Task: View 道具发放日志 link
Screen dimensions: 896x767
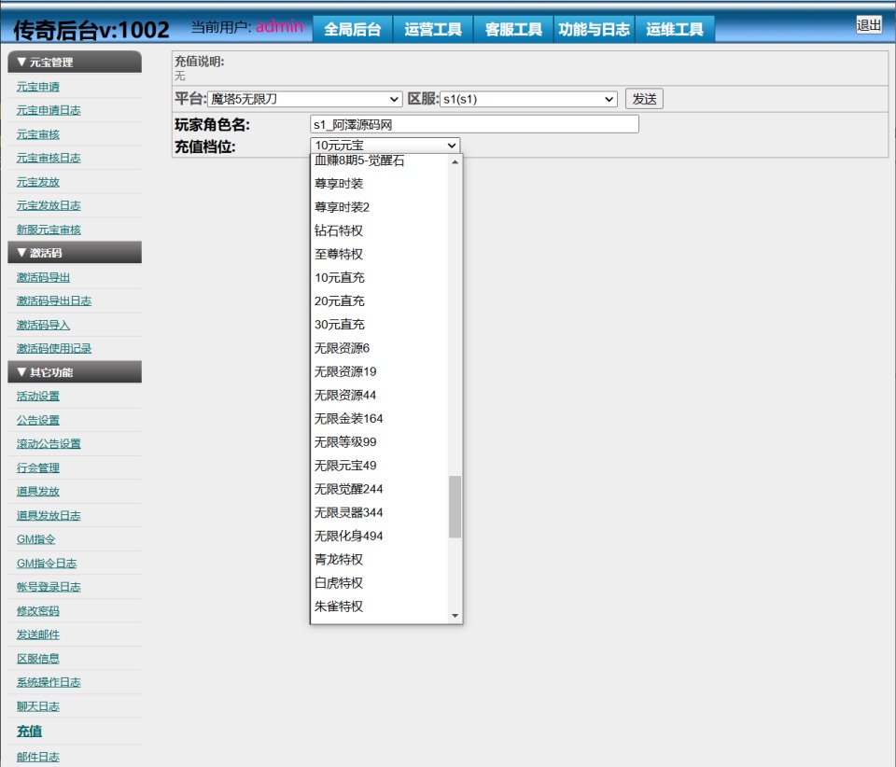Action: click(x=49, y=515)
